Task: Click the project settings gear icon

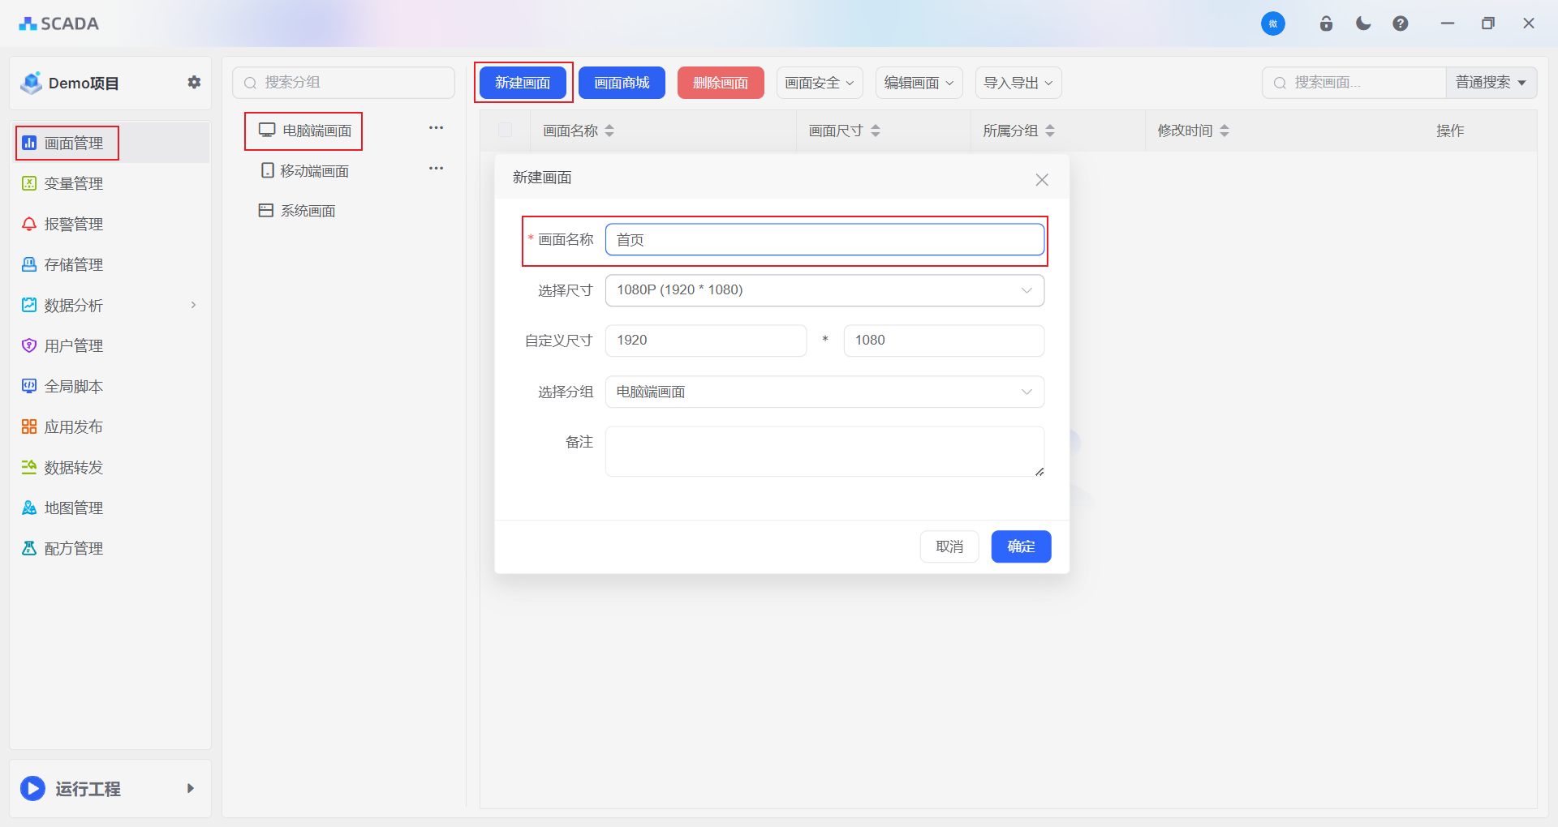Action: [x=194, y=82]
